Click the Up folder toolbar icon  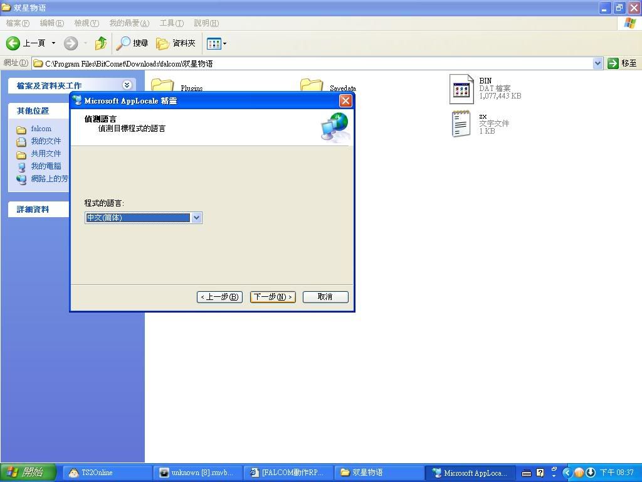point(100,43)
